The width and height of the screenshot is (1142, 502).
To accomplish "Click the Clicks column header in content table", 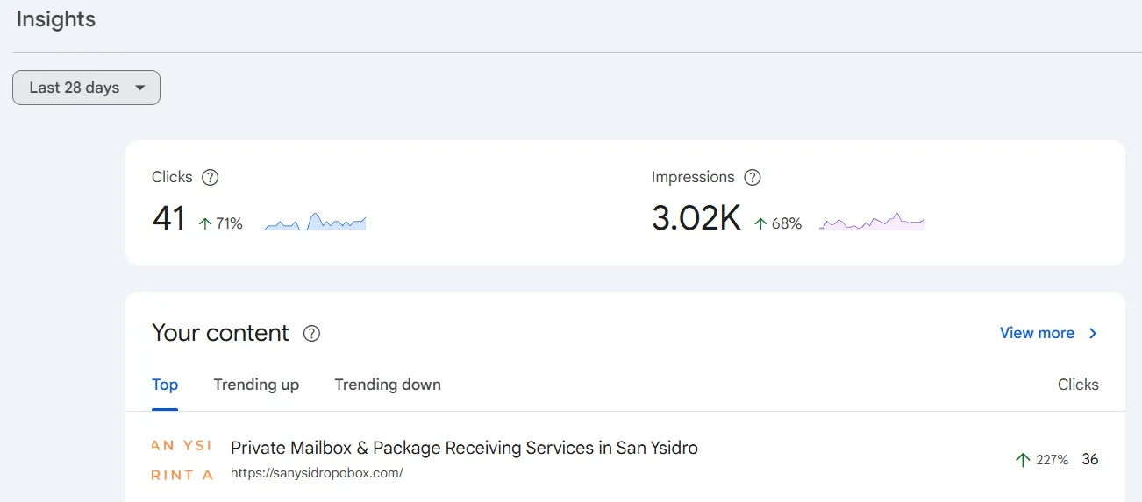I will [x=1078, y=385].
